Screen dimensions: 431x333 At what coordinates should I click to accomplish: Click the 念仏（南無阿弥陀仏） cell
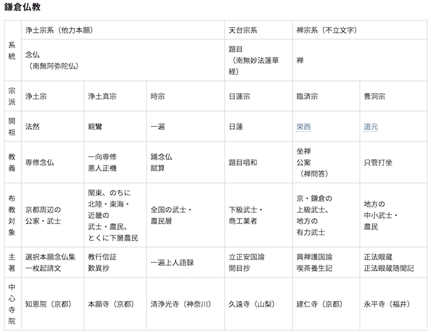coord(123,60)
